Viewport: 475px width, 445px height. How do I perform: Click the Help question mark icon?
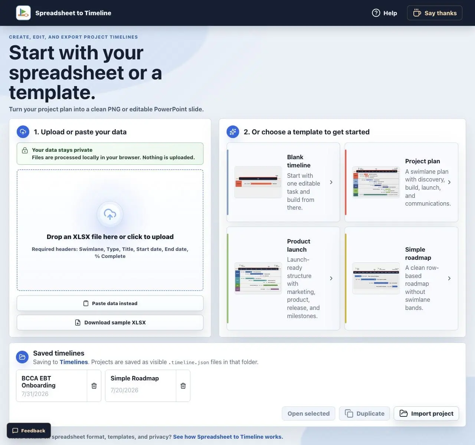point(376,13)
